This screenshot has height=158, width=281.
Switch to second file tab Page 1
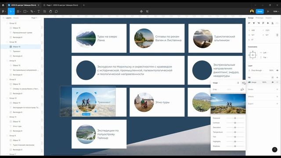[x=62, y=5]
